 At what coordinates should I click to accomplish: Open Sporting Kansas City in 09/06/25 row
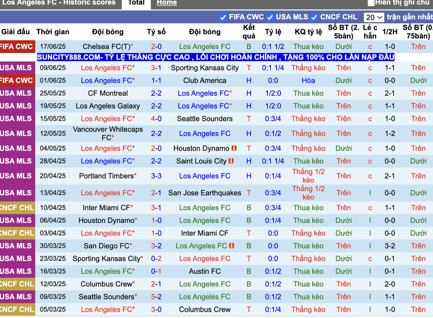pyautogui.click(x=205, y=68)
